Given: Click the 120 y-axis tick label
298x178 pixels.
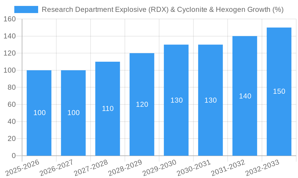Looking at the screenshot, I should pyautogui.click(x=10, y=53).
